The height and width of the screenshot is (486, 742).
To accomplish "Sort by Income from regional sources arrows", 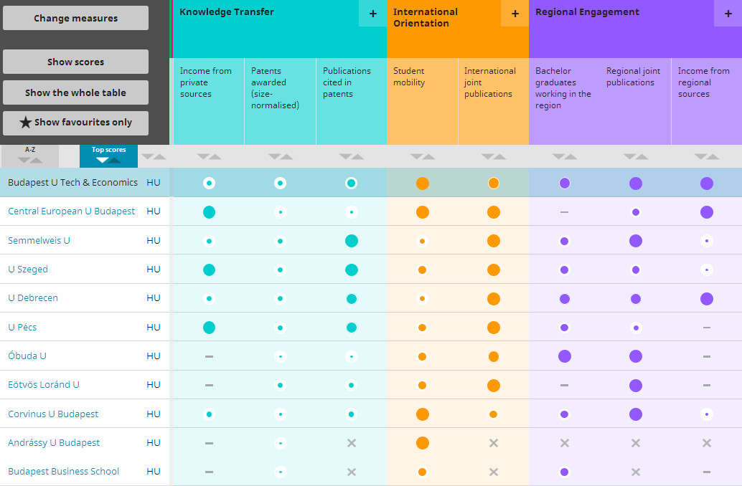I will pos(707,156).
